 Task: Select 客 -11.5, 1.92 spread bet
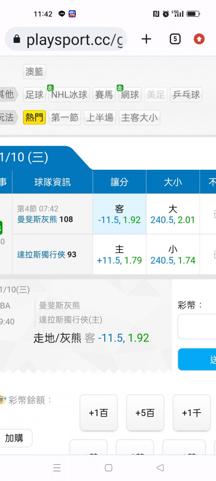pos(120,214)
